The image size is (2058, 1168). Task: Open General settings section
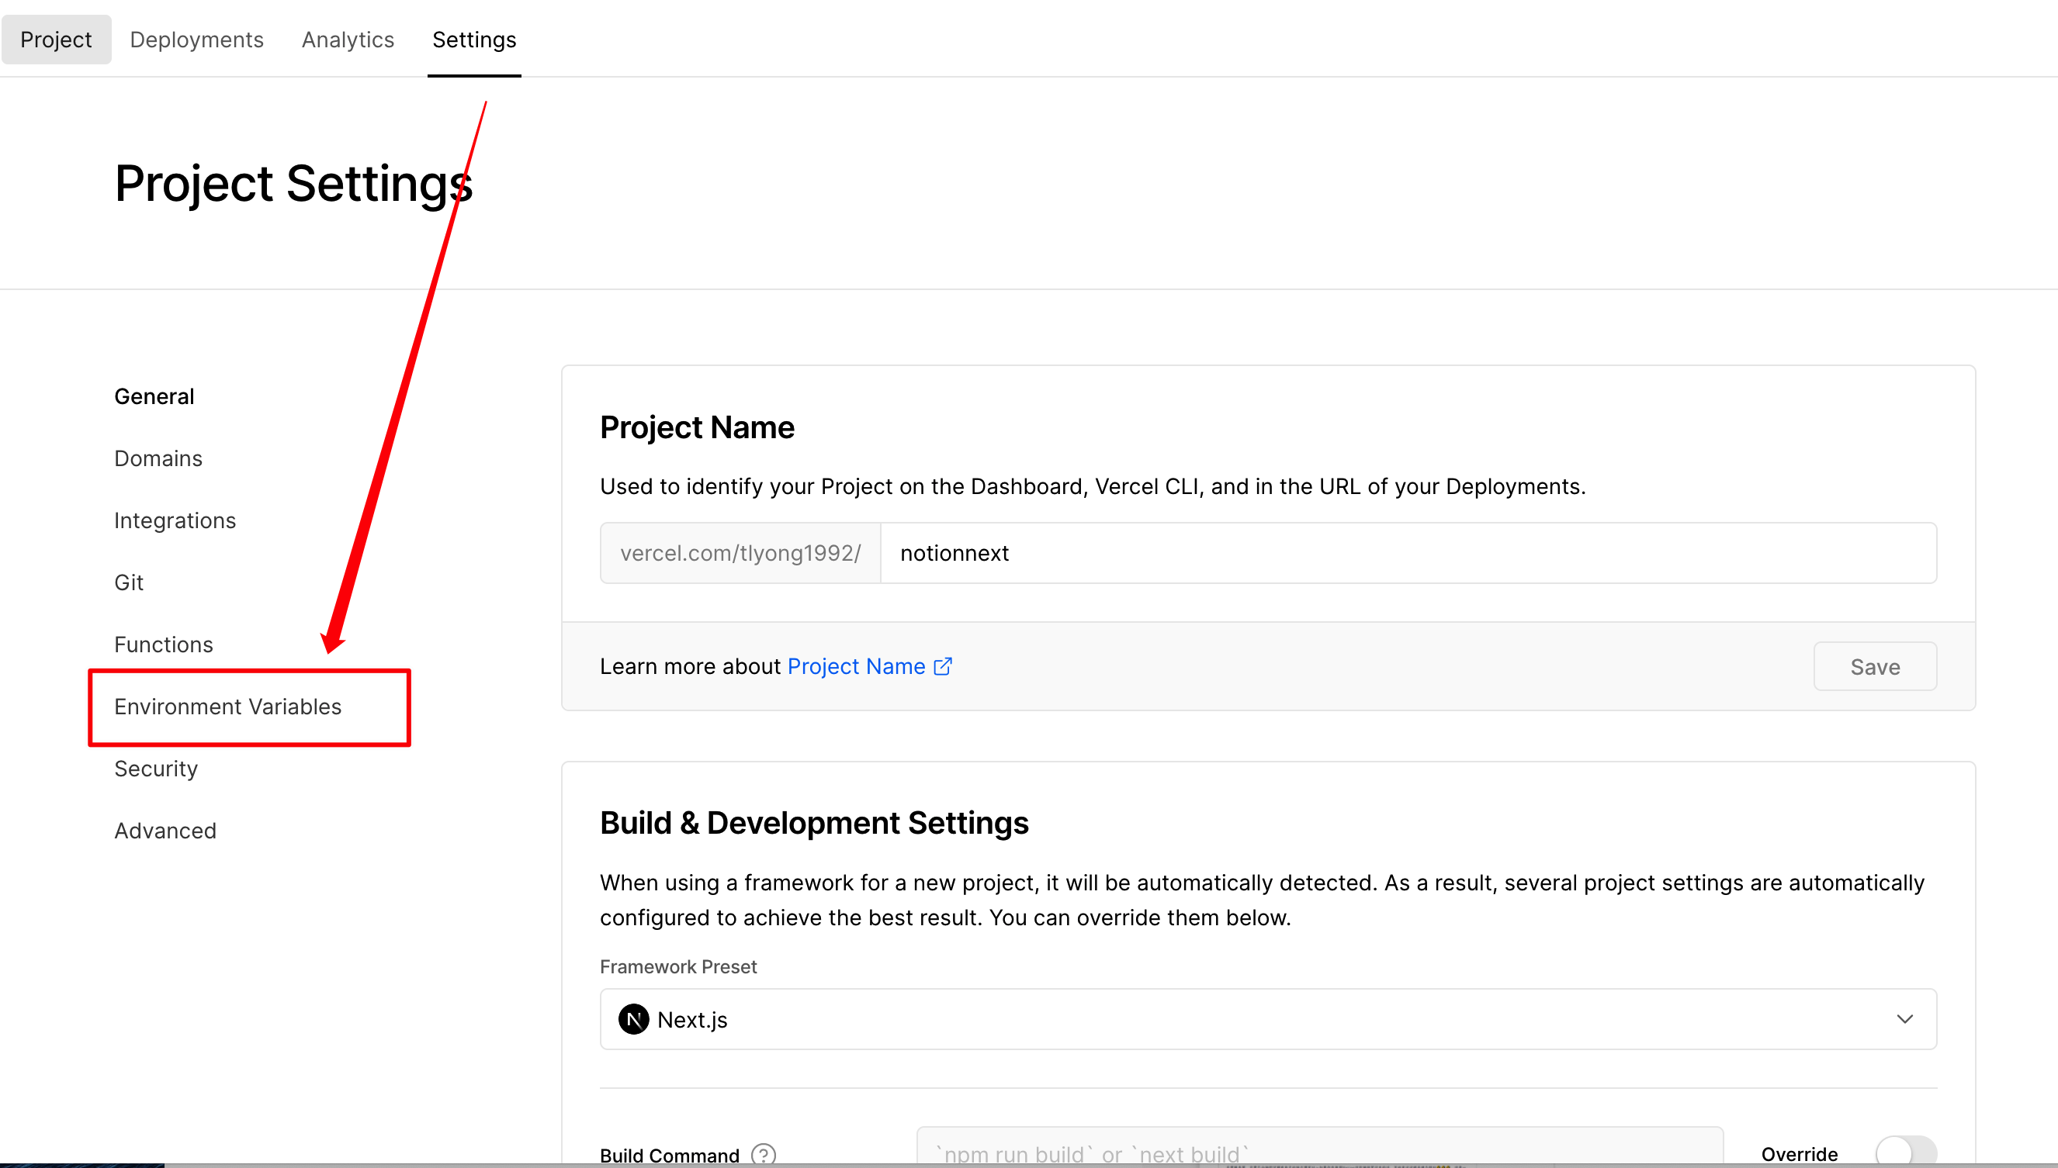coord(154,396)
